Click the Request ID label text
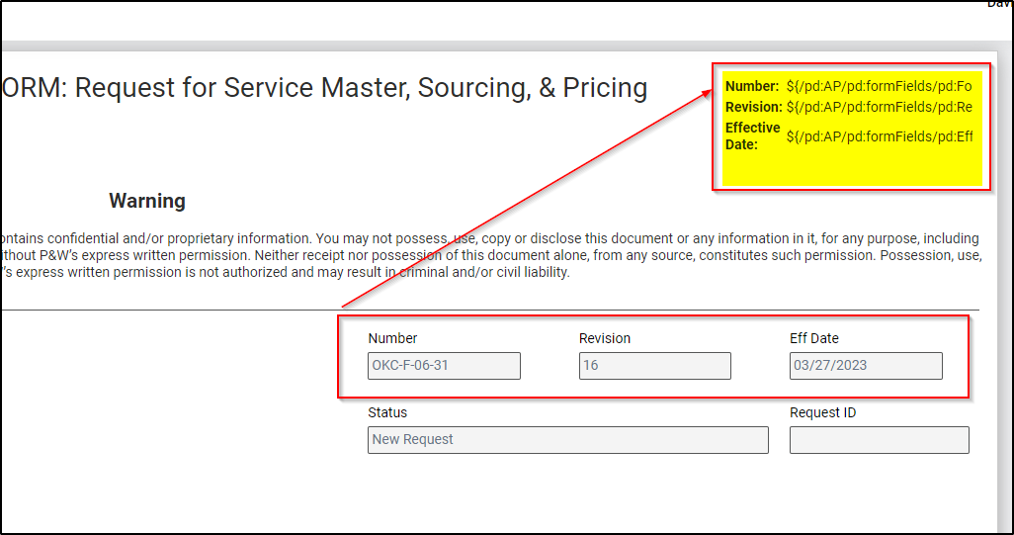 click(x=822, y=412)
